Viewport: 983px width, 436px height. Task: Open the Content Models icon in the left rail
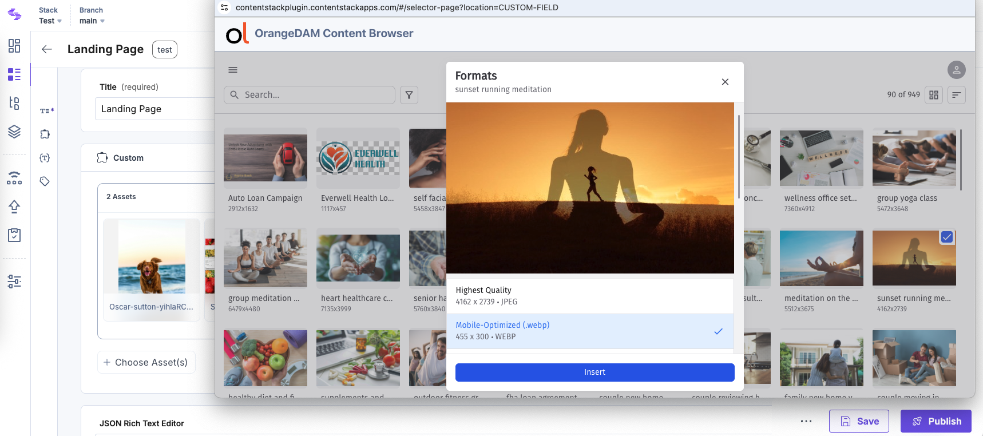click(x=14, y=103)
